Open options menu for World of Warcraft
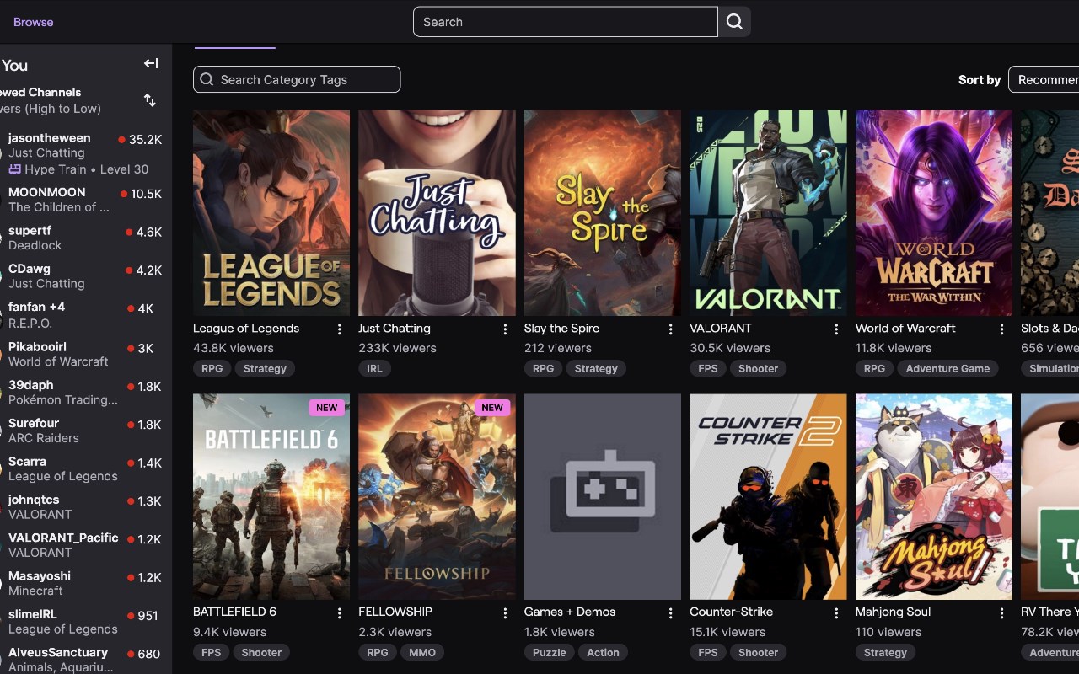This screenshot has width=1079, height=674. [1002, 329]
